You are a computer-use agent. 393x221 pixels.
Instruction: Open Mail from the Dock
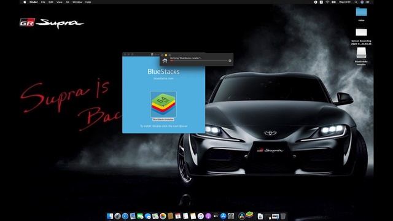(133, 216)
